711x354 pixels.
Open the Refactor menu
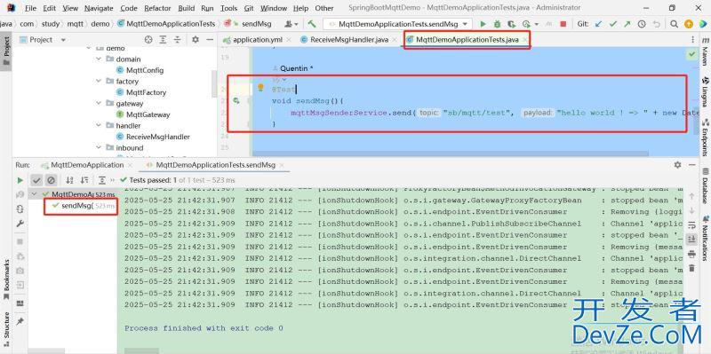tap(158, 8)
